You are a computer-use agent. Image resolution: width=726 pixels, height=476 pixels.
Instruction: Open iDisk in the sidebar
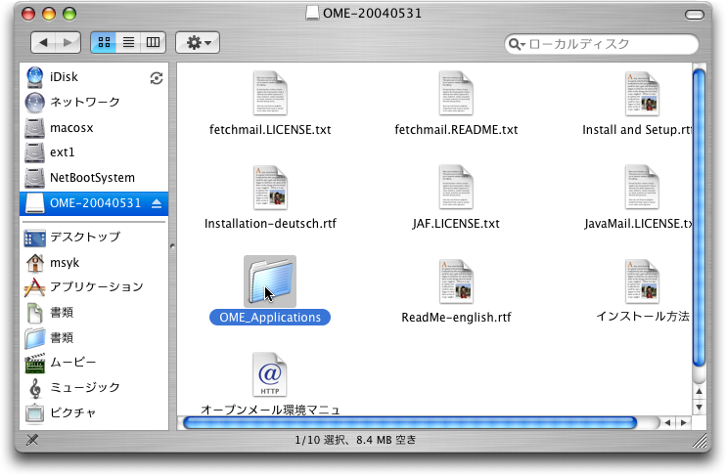click(x=65, y=77)
